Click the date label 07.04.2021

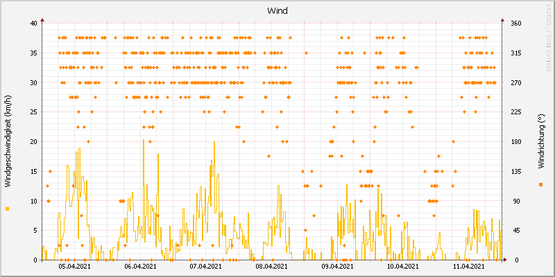[206, 267]
